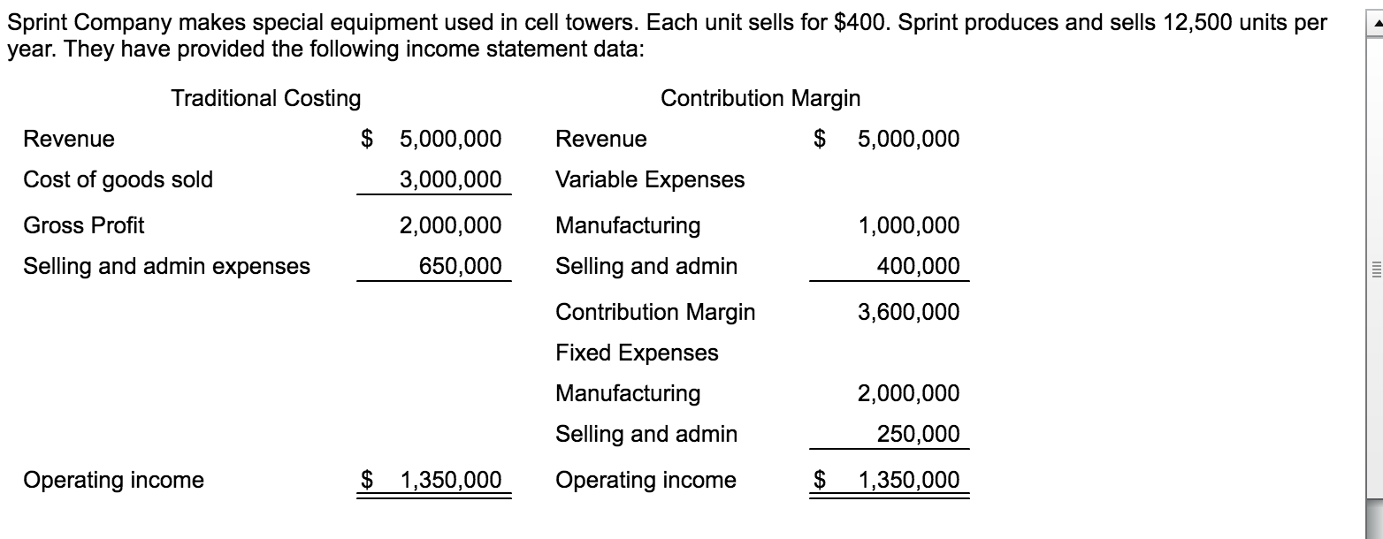This screenshot has width=1383, height=539.
Task: Click the Contribution Margin column heading
Action: coord(760,98)
